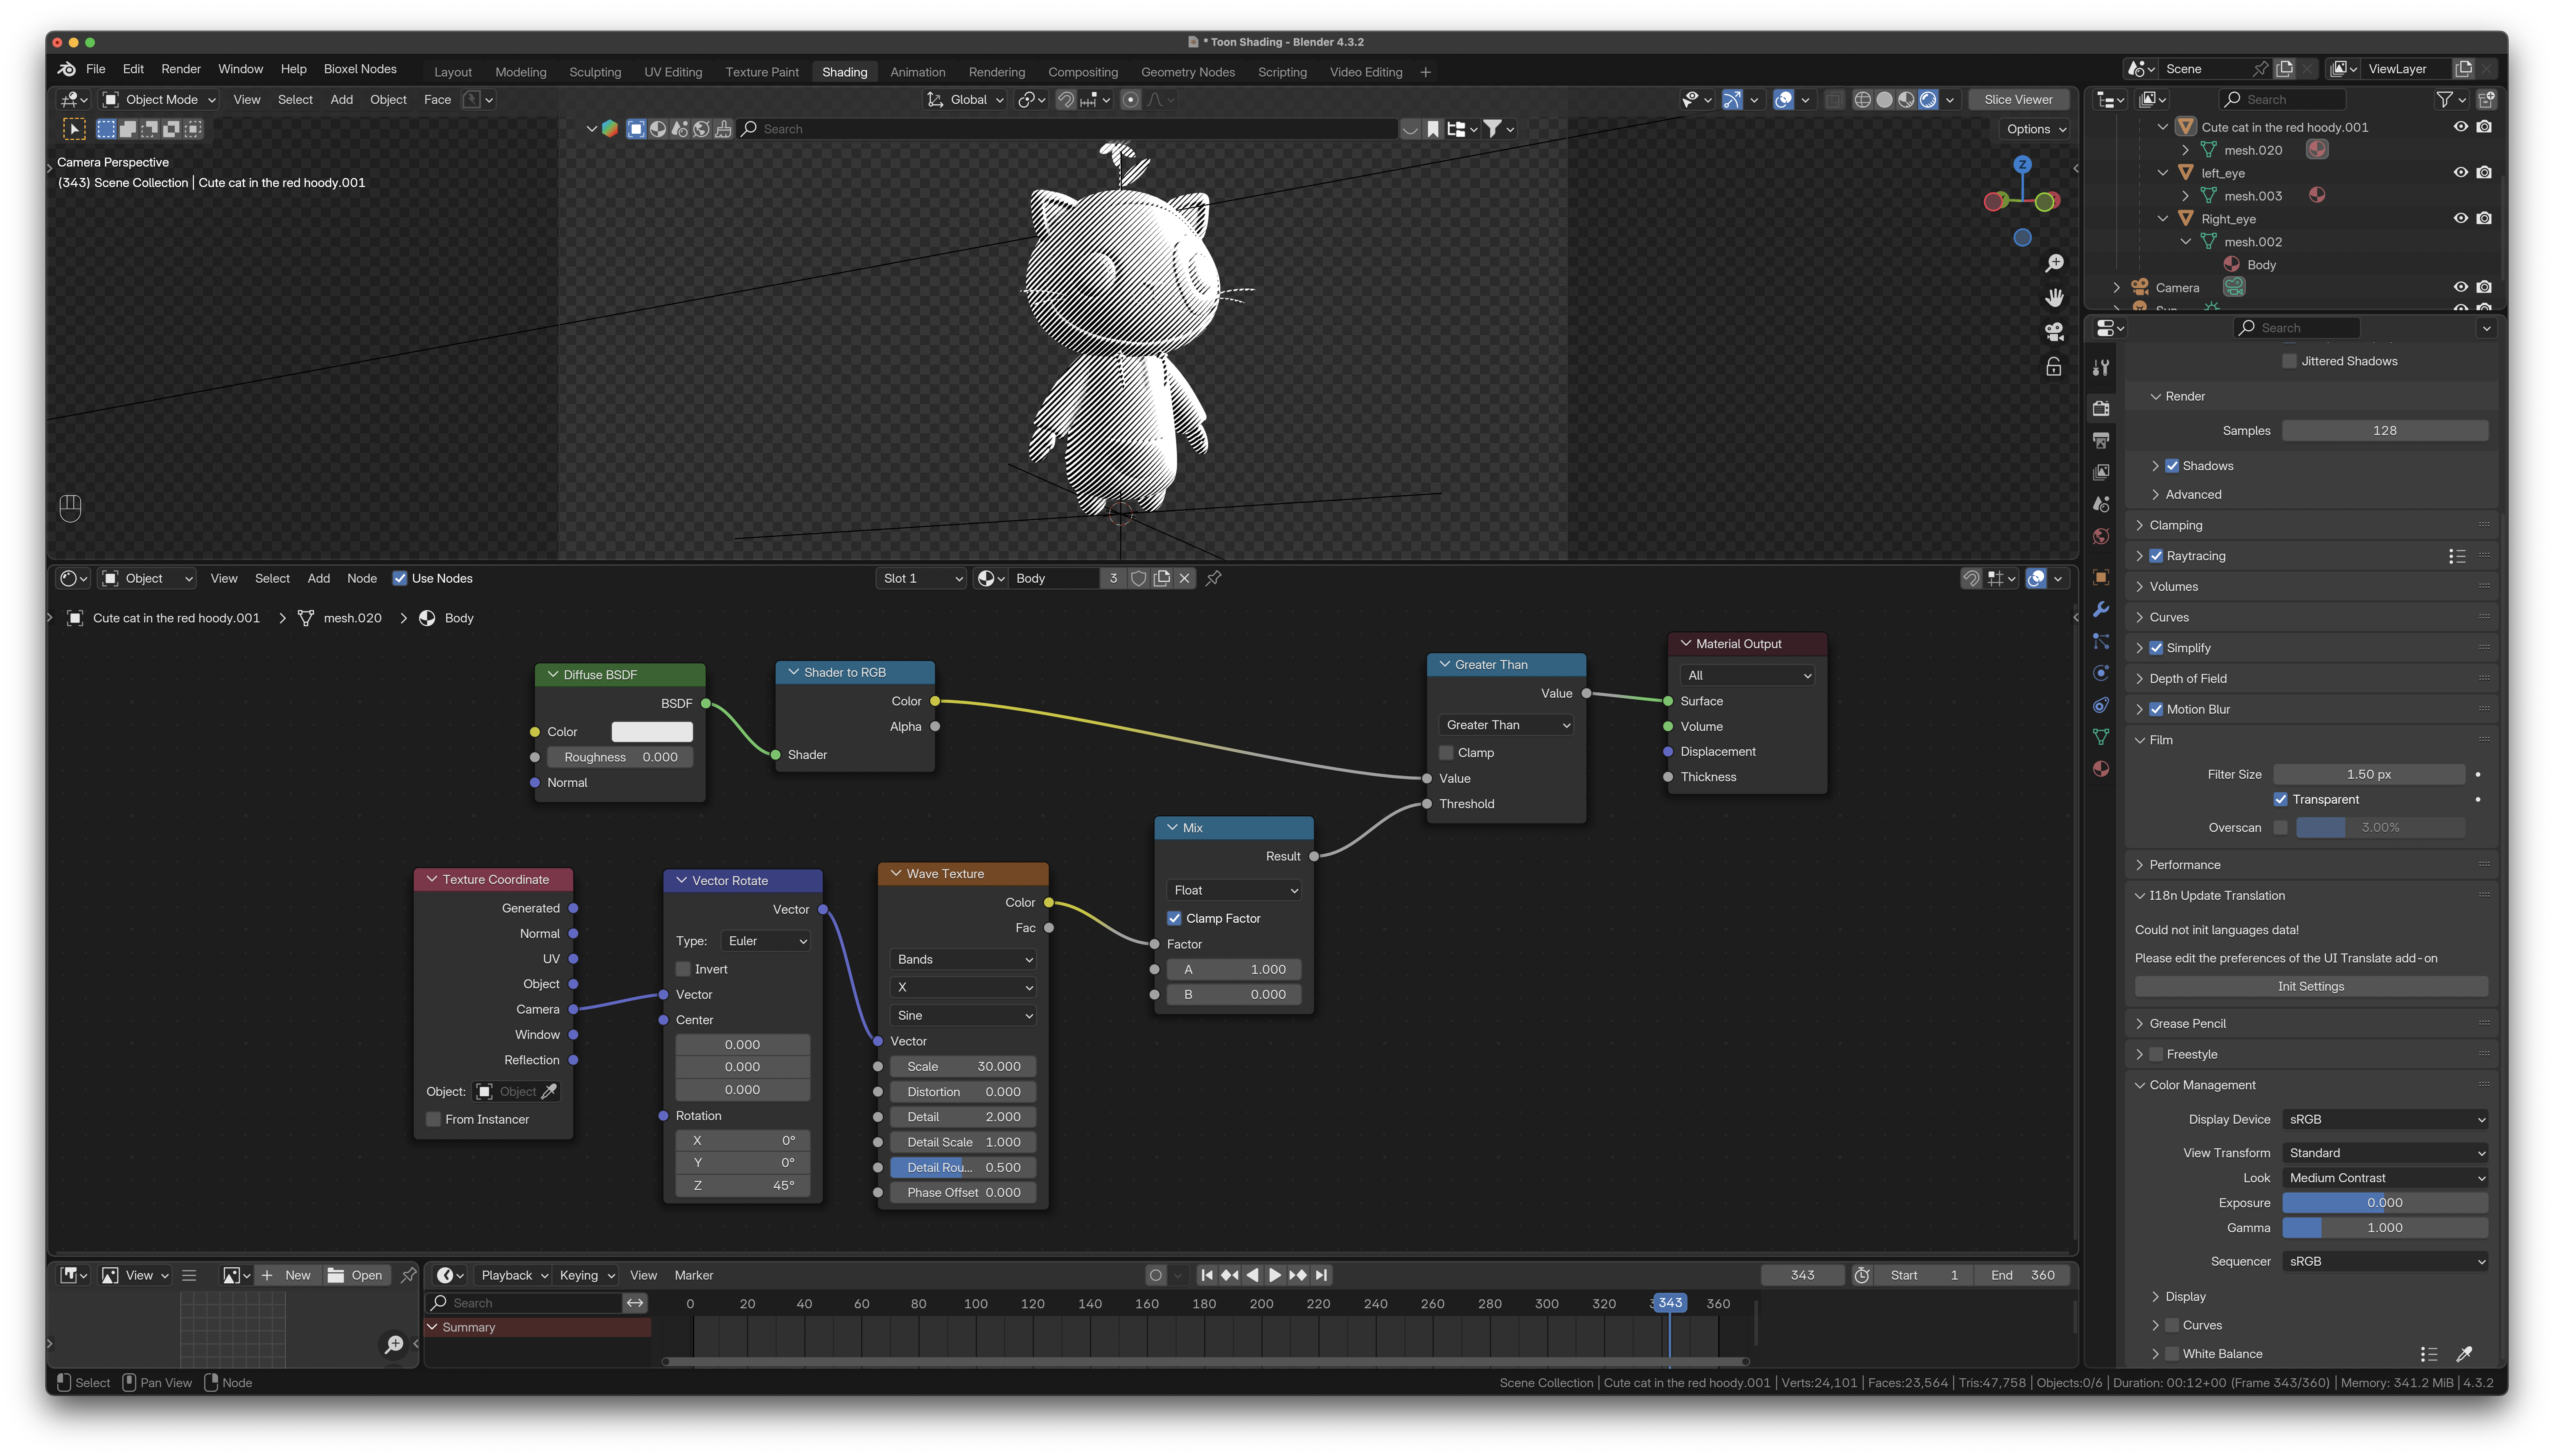The width and height of the screenshot is (2554, 1456).
Task: Open the Tool properties tab icon
Action: 2101,367
